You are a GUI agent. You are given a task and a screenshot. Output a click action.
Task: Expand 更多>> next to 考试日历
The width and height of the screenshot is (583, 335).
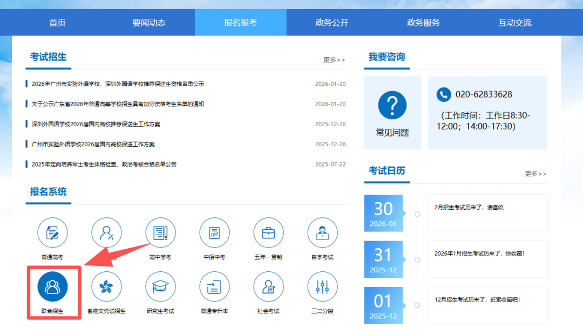click(535, 174)
